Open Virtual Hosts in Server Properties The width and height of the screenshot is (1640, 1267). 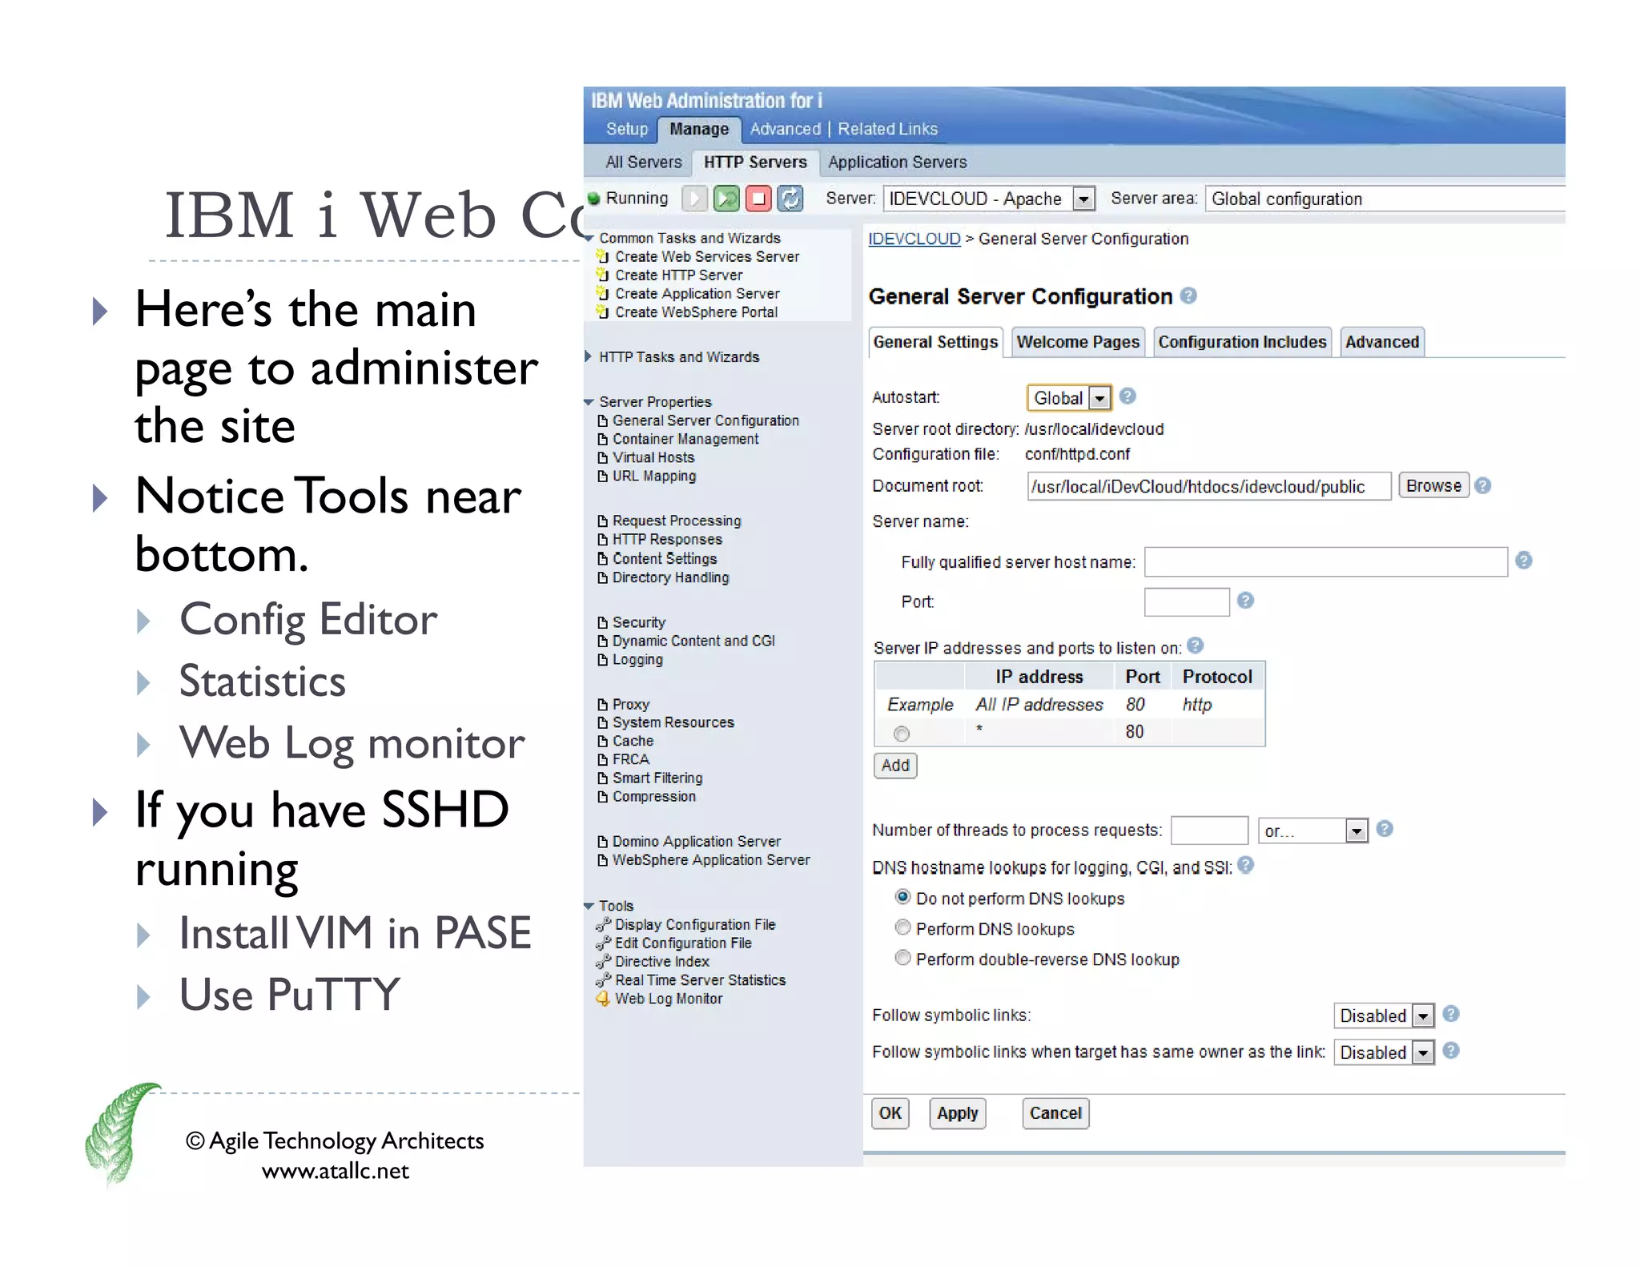[x=653, y=457]
